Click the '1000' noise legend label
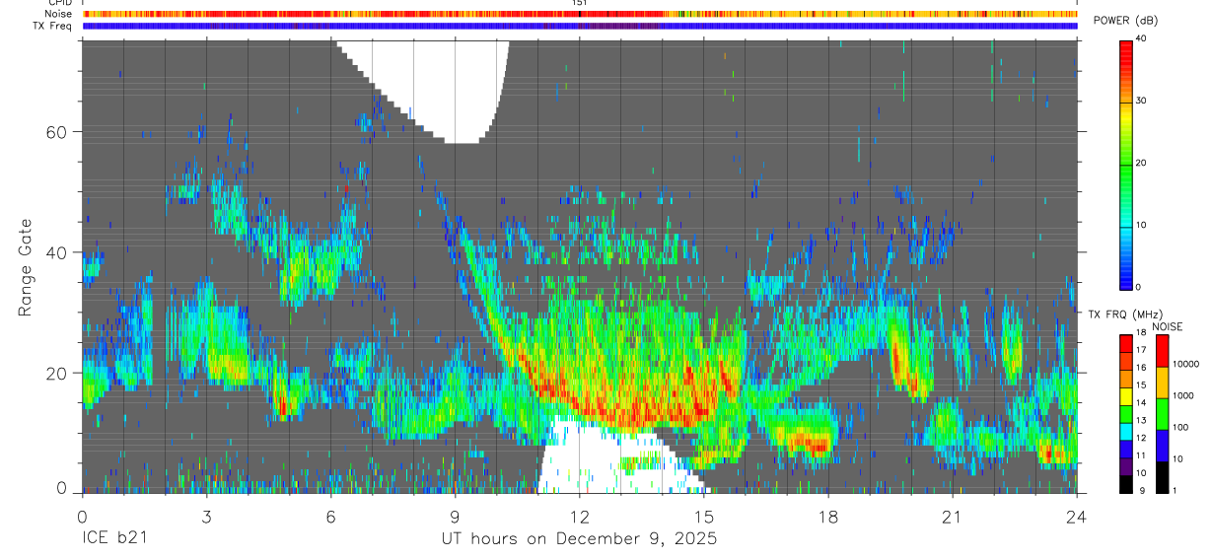This screenshot has width=1211, height=559. point(1184,396)
